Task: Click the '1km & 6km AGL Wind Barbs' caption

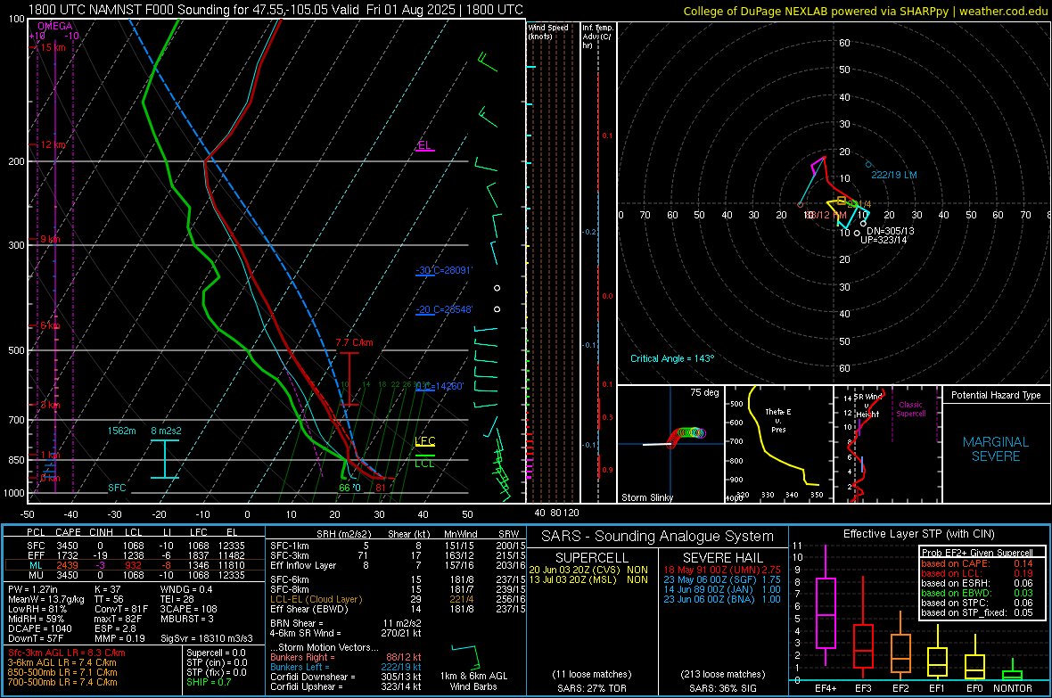Action: (473, 681)
